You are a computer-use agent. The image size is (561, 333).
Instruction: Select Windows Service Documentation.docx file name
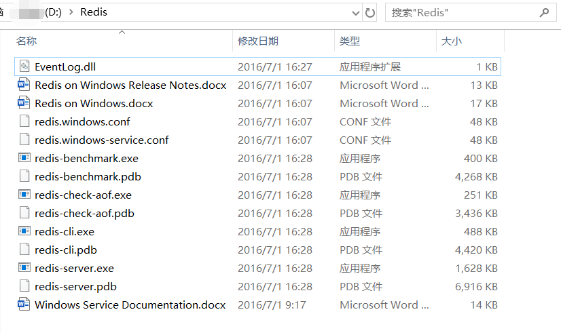(130, 305)
